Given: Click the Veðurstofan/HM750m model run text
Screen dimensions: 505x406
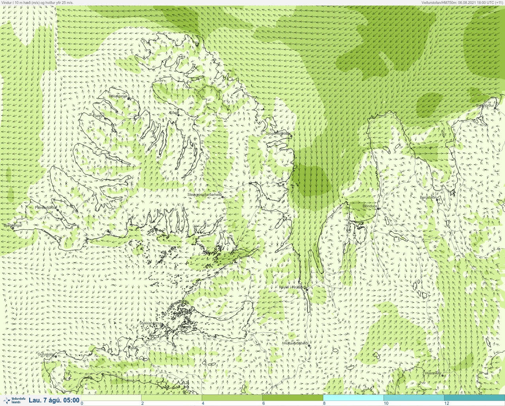Looking at the screenshot, I should click(x=462, y=2).
